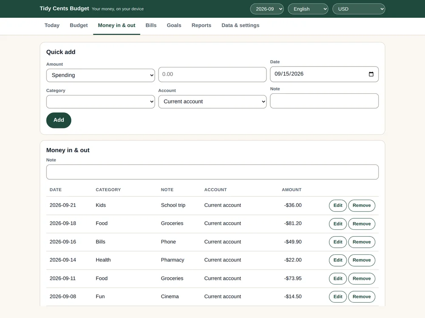Expand the Current account dropdown

212,102
